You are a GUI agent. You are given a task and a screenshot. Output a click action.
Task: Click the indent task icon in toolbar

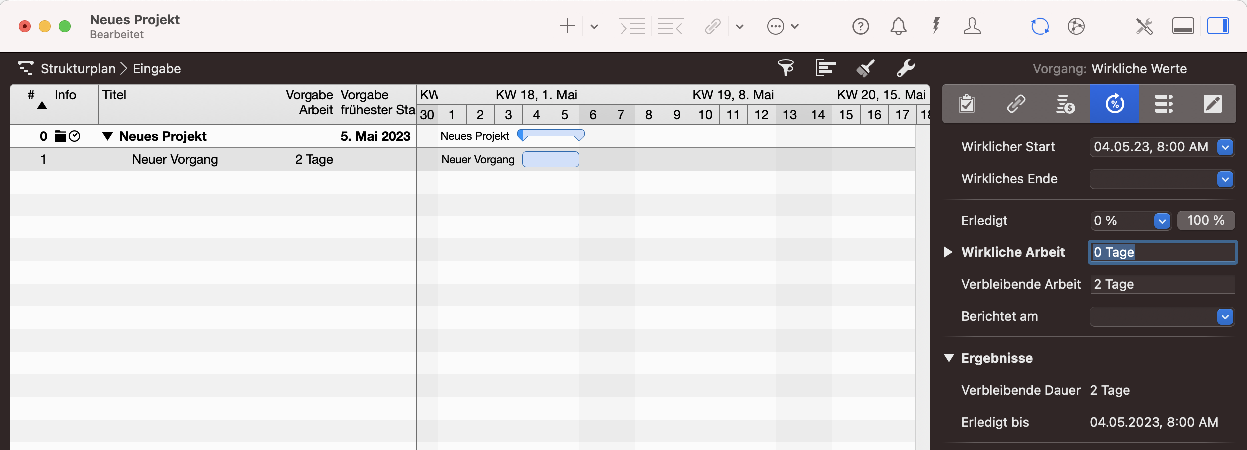632,26
